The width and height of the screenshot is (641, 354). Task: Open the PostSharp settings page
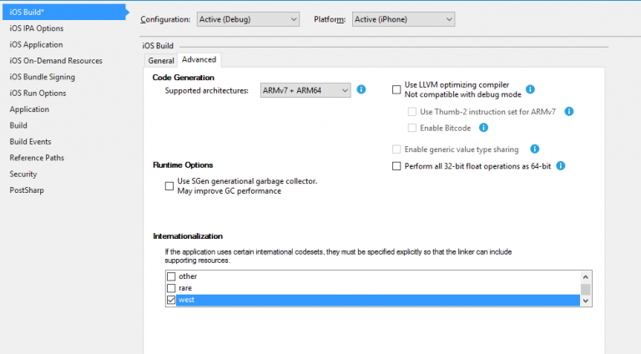tap(27, 190)
